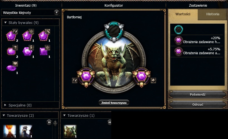The image size is (228, 139).
Task: Select the gargoyle companion thumbnail
Action: pyautogui.click(x=70, y=131)
